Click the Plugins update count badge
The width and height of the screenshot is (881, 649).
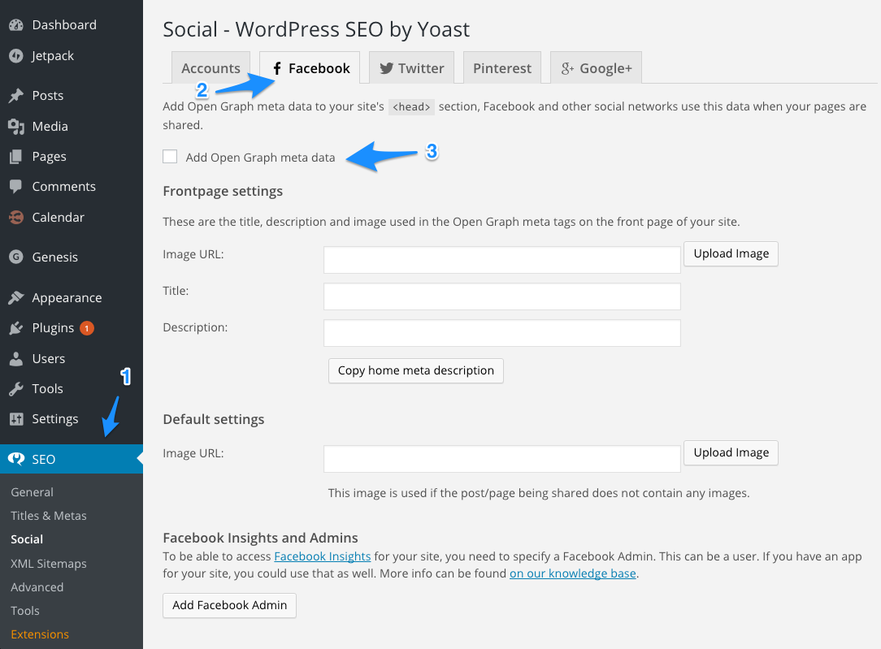[86, 328]
